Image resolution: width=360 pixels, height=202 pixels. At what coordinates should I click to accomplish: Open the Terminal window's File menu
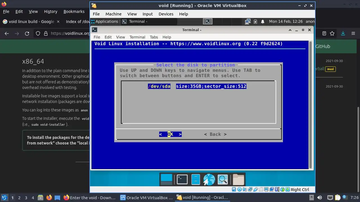coord(97,37)
